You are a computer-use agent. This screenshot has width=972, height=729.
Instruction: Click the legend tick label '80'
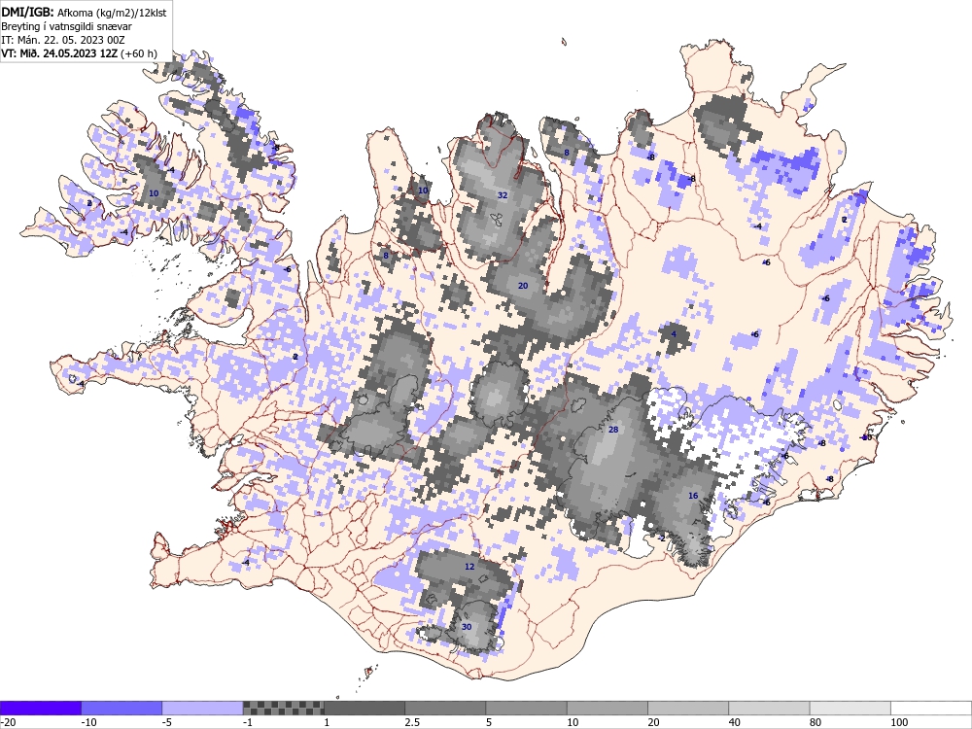click(816, 722)
